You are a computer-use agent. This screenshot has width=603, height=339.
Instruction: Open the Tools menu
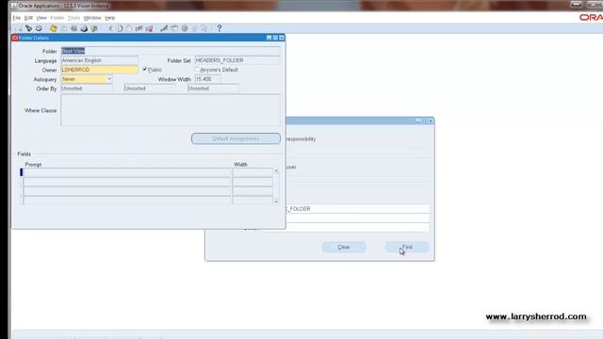[x=73, y=18]
